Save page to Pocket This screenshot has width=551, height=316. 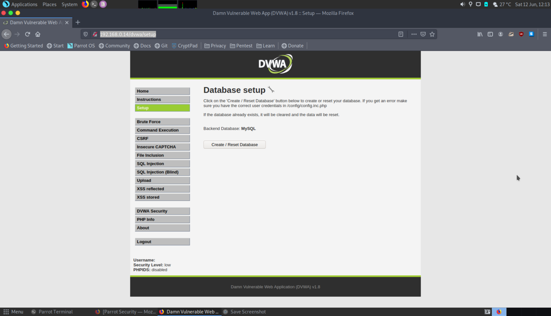click(x=423, y=34)
